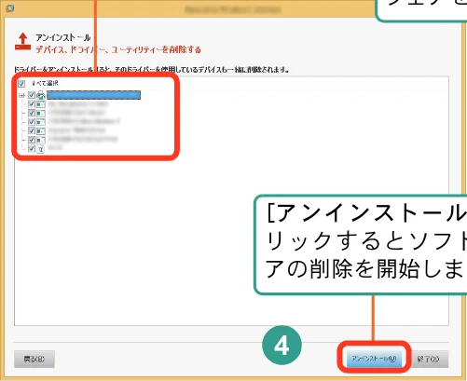The height and width of the screenshot is (381, 467).
Task: Click the アンインストール(U) button
Action: tap(374, 359)
